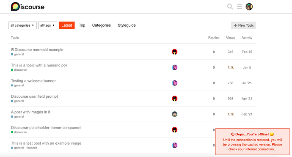This screenshot has width=292, height=157.
Task: Click views value 768
Action: [230, 83]
